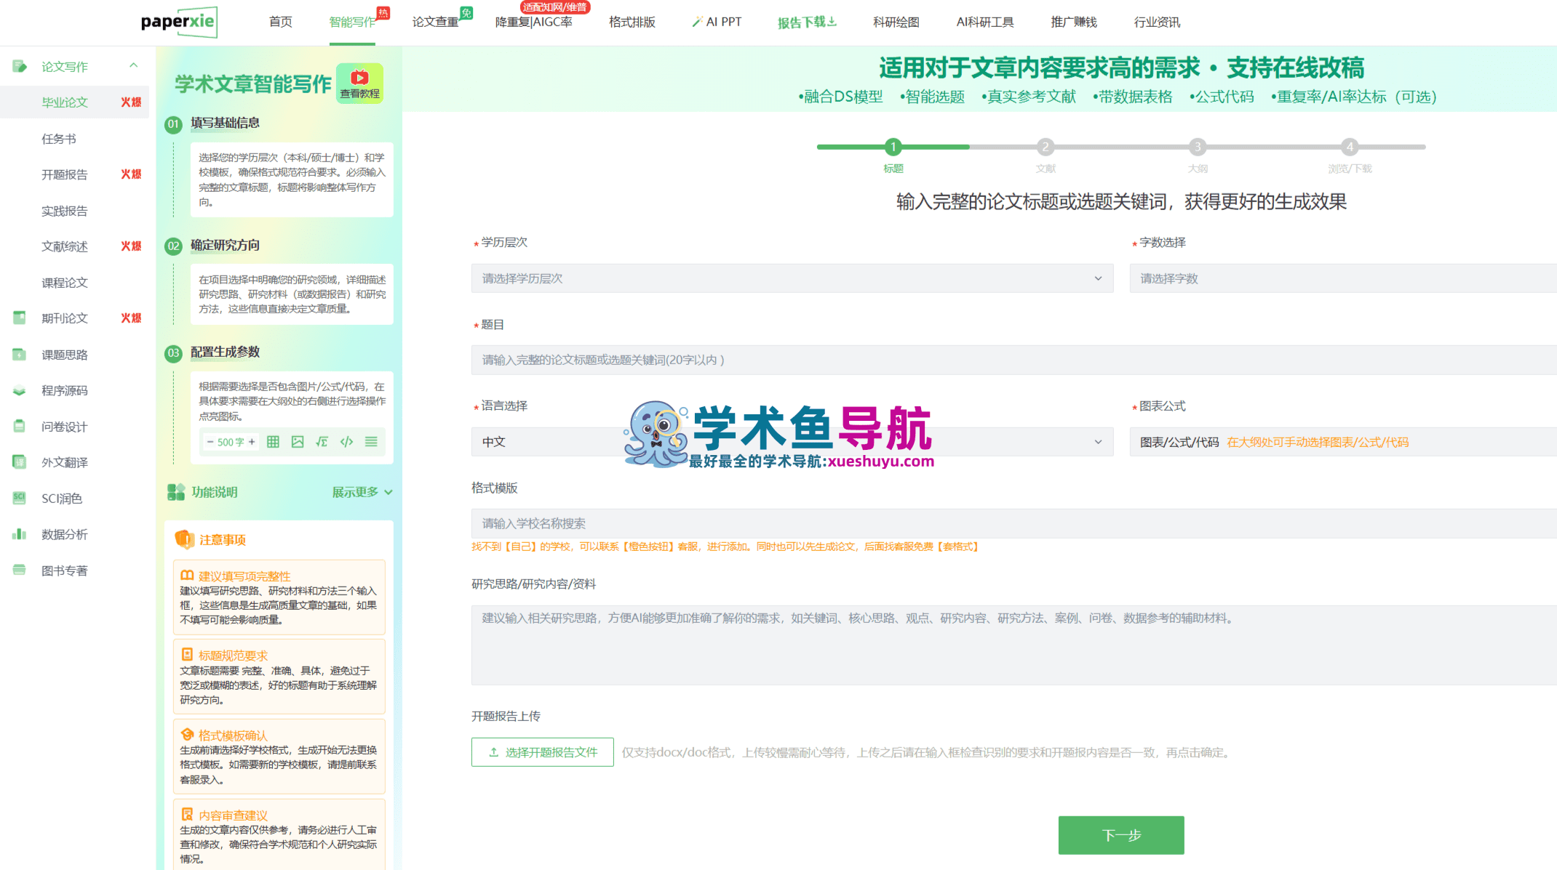Go to 格式排版 in top navigation
This screenshot has height=870, width=1557.
632,22
